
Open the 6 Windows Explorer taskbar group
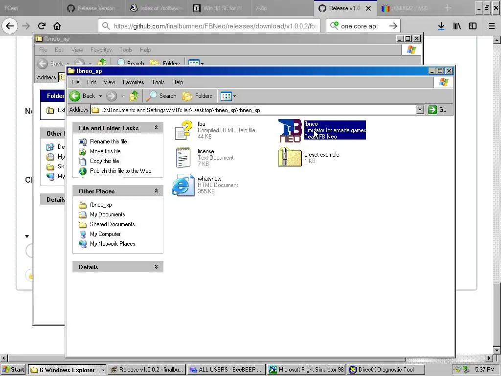pos(67,370)
